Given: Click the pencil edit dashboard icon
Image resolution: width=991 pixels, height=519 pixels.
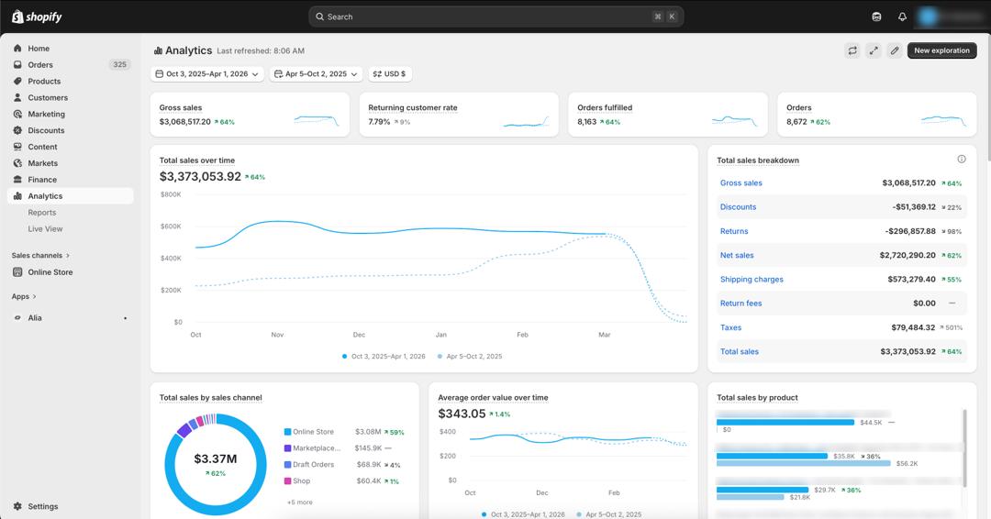Looking at the screenshot, I should pyautogui.click(x=895, y=50).
